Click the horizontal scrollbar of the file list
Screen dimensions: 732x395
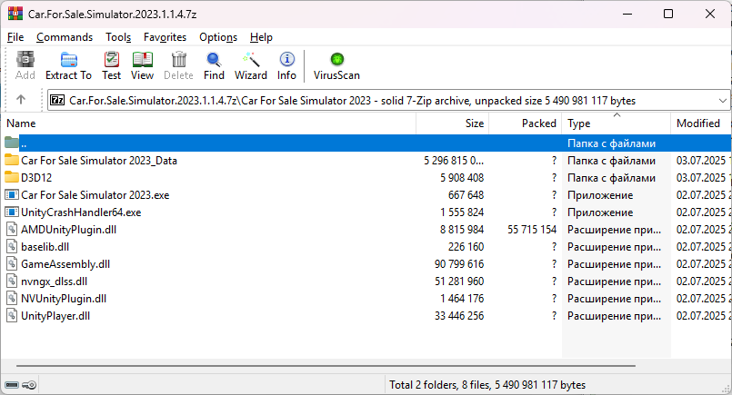(326, 366)
